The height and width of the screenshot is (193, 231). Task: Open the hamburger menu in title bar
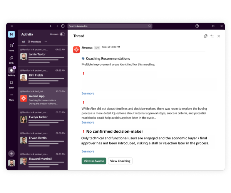point(12,26)
